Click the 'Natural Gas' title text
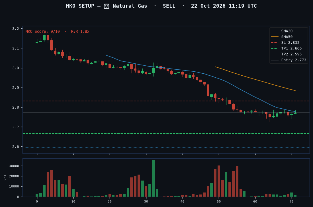 pyautogui.click(x=130, y=6)
